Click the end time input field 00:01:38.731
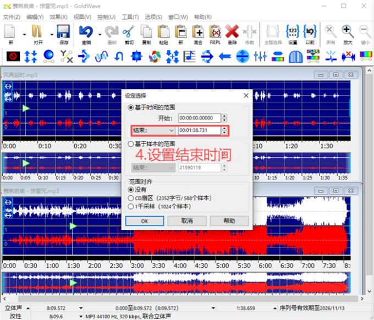The image size is (374, 320). (x=199, y=130)
